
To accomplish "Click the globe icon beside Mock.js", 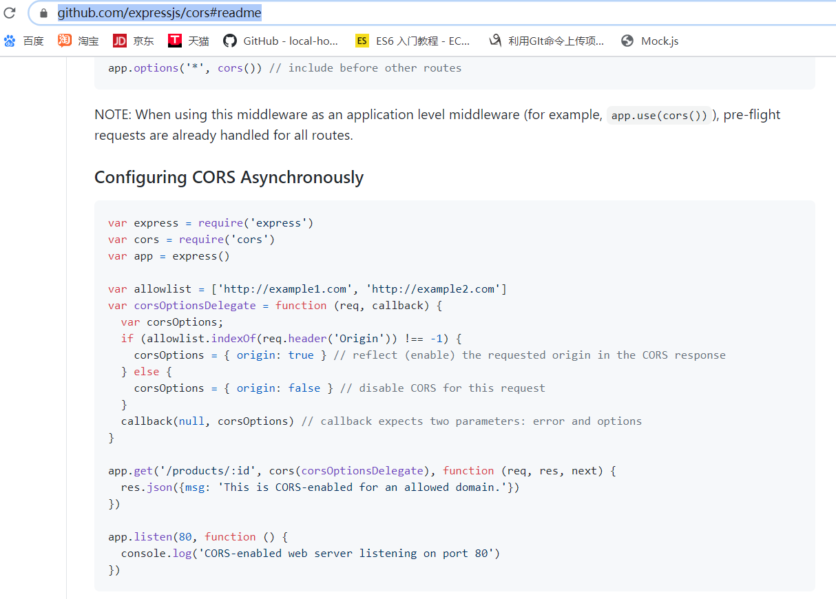I will 627,41.
